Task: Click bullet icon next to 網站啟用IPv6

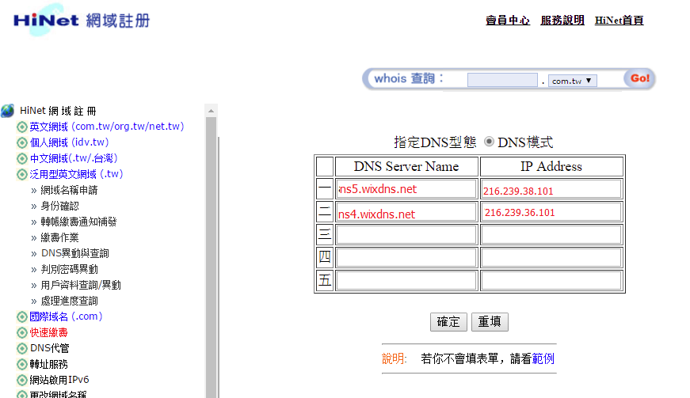Action: tap(22, 380)
